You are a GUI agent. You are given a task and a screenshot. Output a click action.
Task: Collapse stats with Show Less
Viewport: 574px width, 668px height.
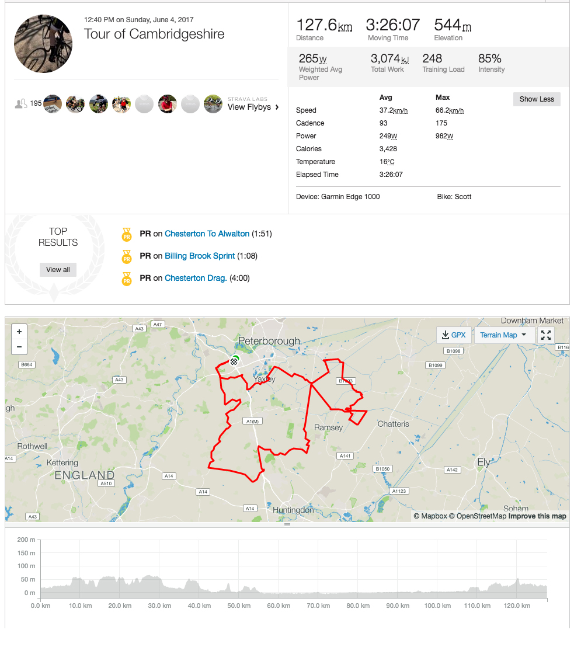coord(537,99)
